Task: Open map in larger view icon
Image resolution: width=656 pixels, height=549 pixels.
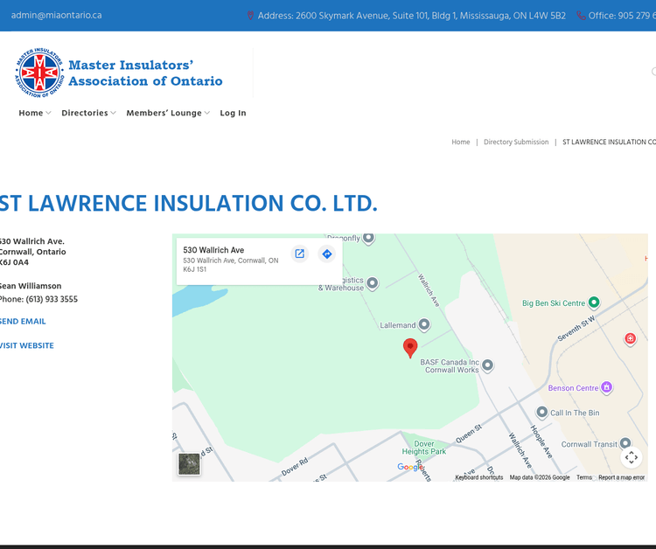Action: pyautogui.click(x=299, y=254)
